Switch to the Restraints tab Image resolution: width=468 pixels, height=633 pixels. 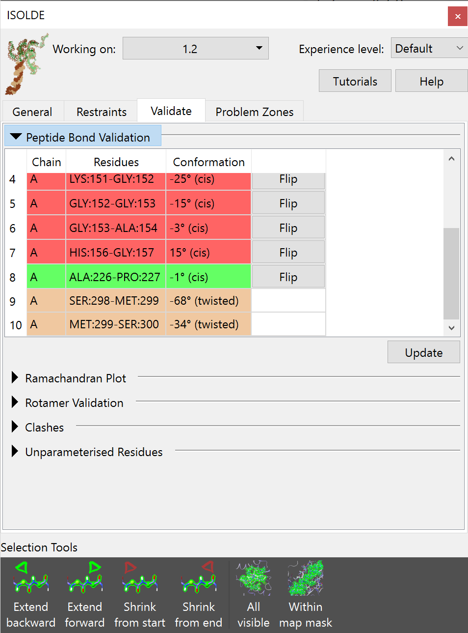pos(101,112)
